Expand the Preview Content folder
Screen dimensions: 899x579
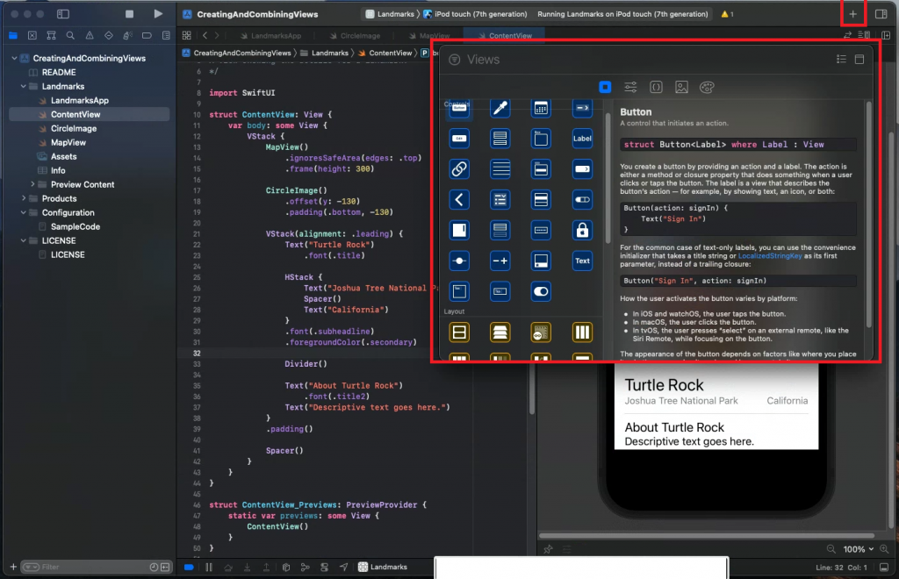tap(32, 184)
